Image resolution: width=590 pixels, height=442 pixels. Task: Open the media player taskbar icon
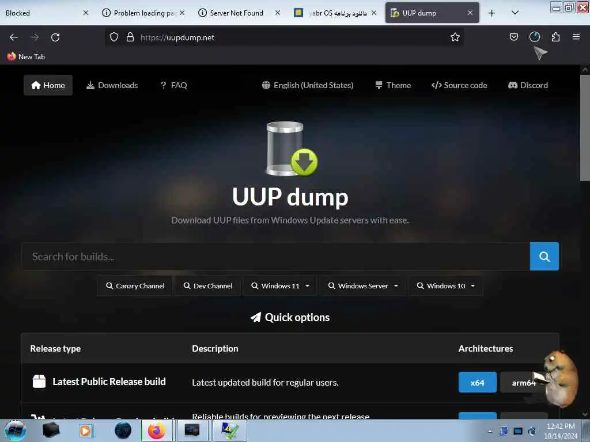pos(85,430)
